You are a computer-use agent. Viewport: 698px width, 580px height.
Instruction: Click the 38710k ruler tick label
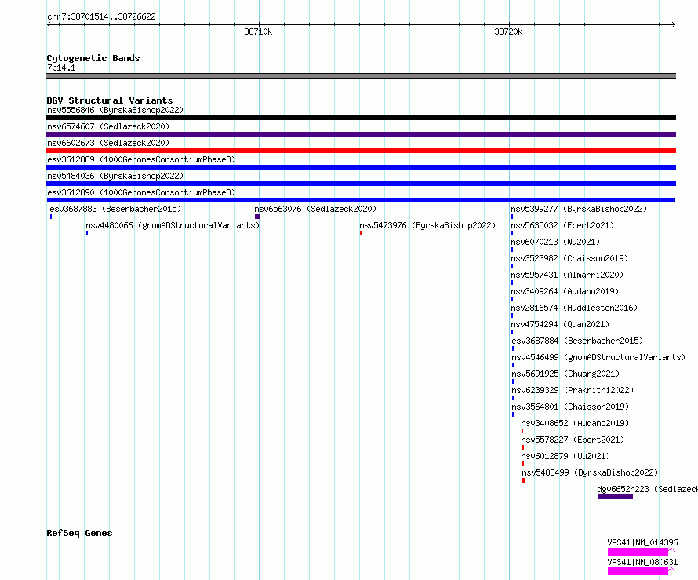[258, 31]
